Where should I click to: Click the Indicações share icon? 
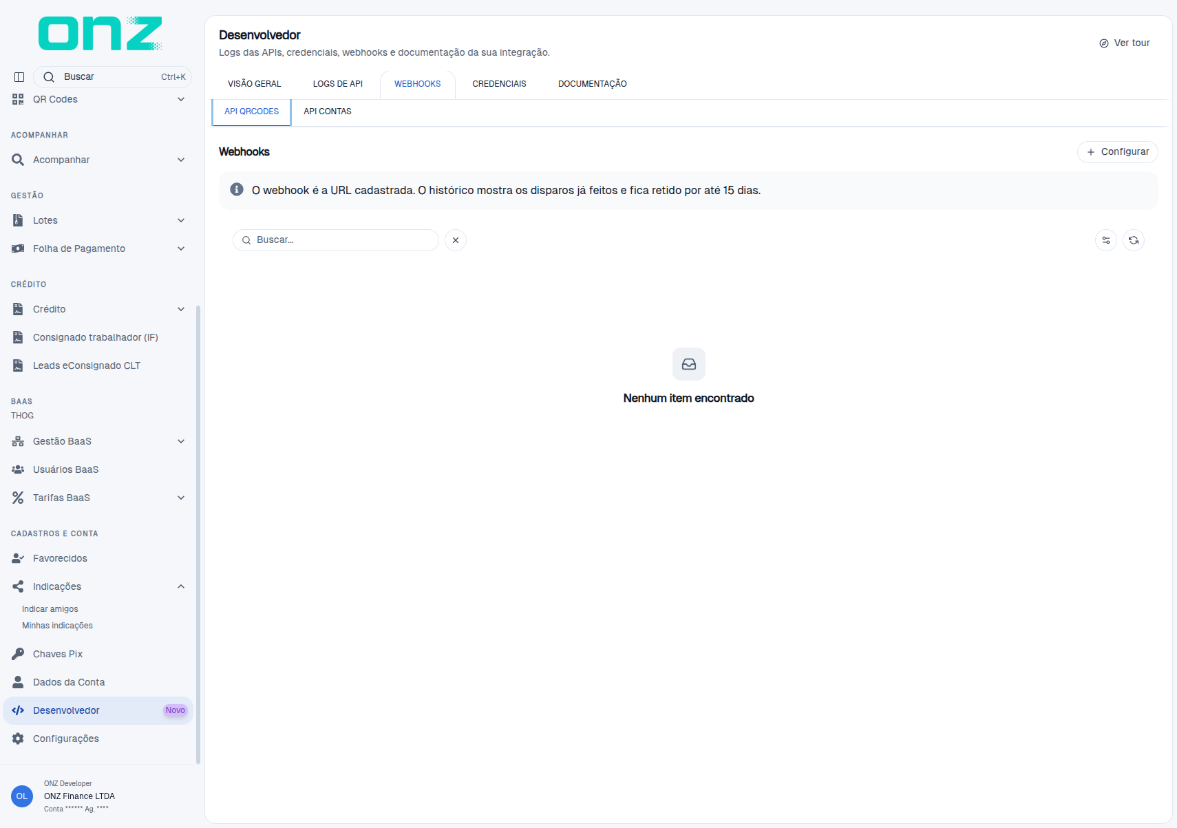pyautogui.click(x=18, y=586)
